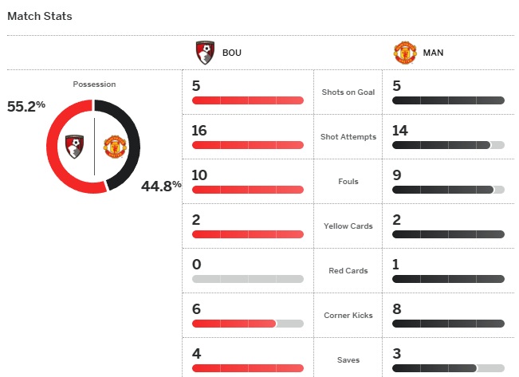Viewport: 519px width, 377px height.
Task: Click Manchester United's Saves bar
Action: 434,368
